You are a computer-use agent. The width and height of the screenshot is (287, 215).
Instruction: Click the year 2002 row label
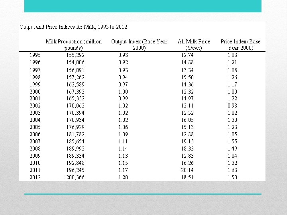tap(35, 106)
